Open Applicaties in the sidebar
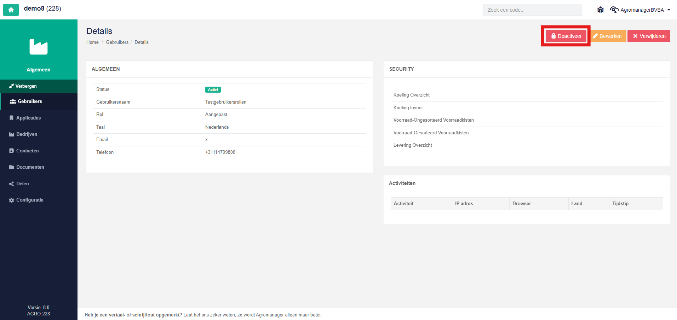Viewport: 677px width, 320px height. coord(39,118)
